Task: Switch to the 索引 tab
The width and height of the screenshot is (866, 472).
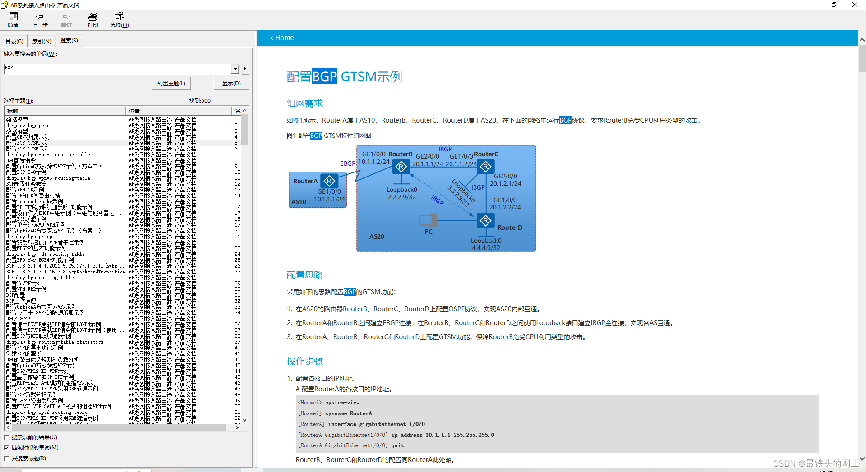Action: [x=42, y=41]
